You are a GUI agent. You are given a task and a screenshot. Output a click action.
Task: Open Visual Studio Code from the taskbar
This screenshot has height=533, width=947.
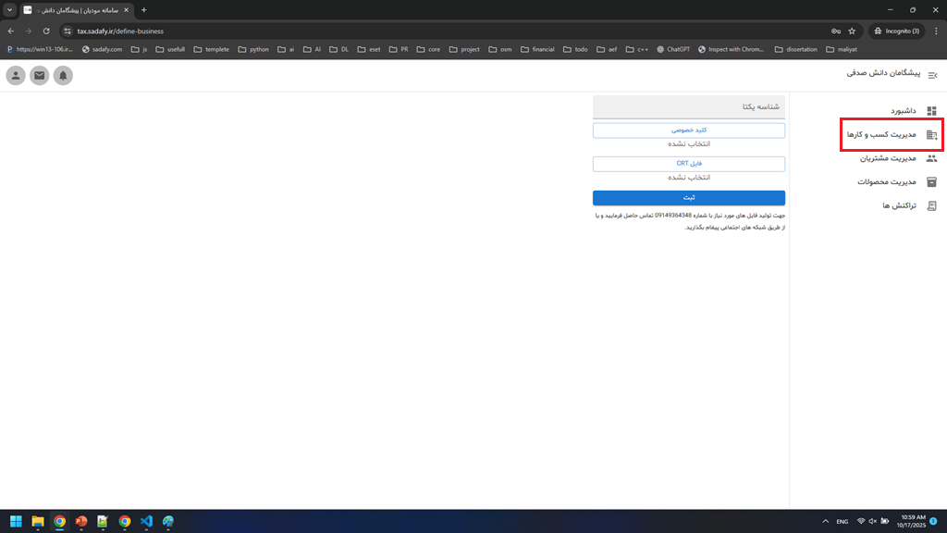146,522
